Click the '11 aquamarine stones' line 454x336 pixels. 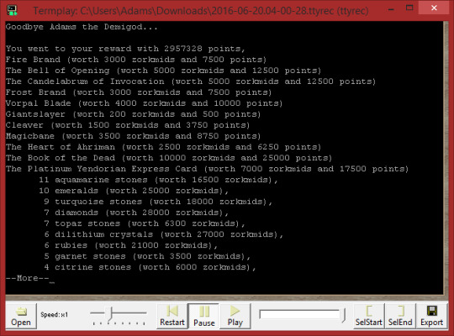click(x=158, y=180)
